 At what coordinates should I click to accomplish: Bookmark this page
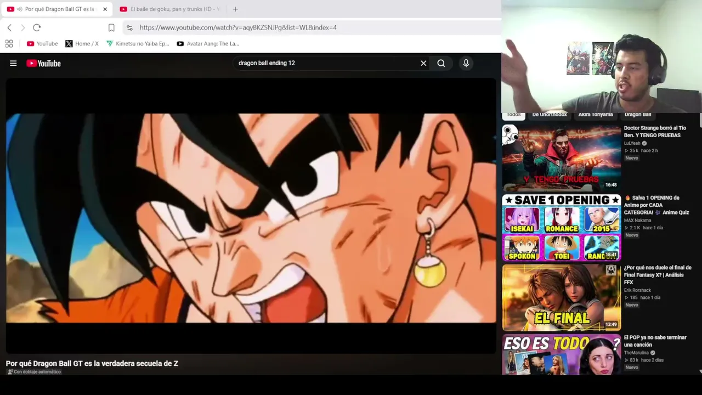111,27
